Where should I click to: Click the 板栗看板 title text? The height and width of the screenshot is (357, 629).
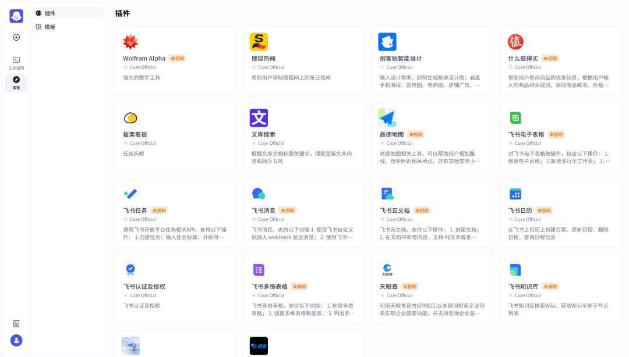tap(135, 135)
